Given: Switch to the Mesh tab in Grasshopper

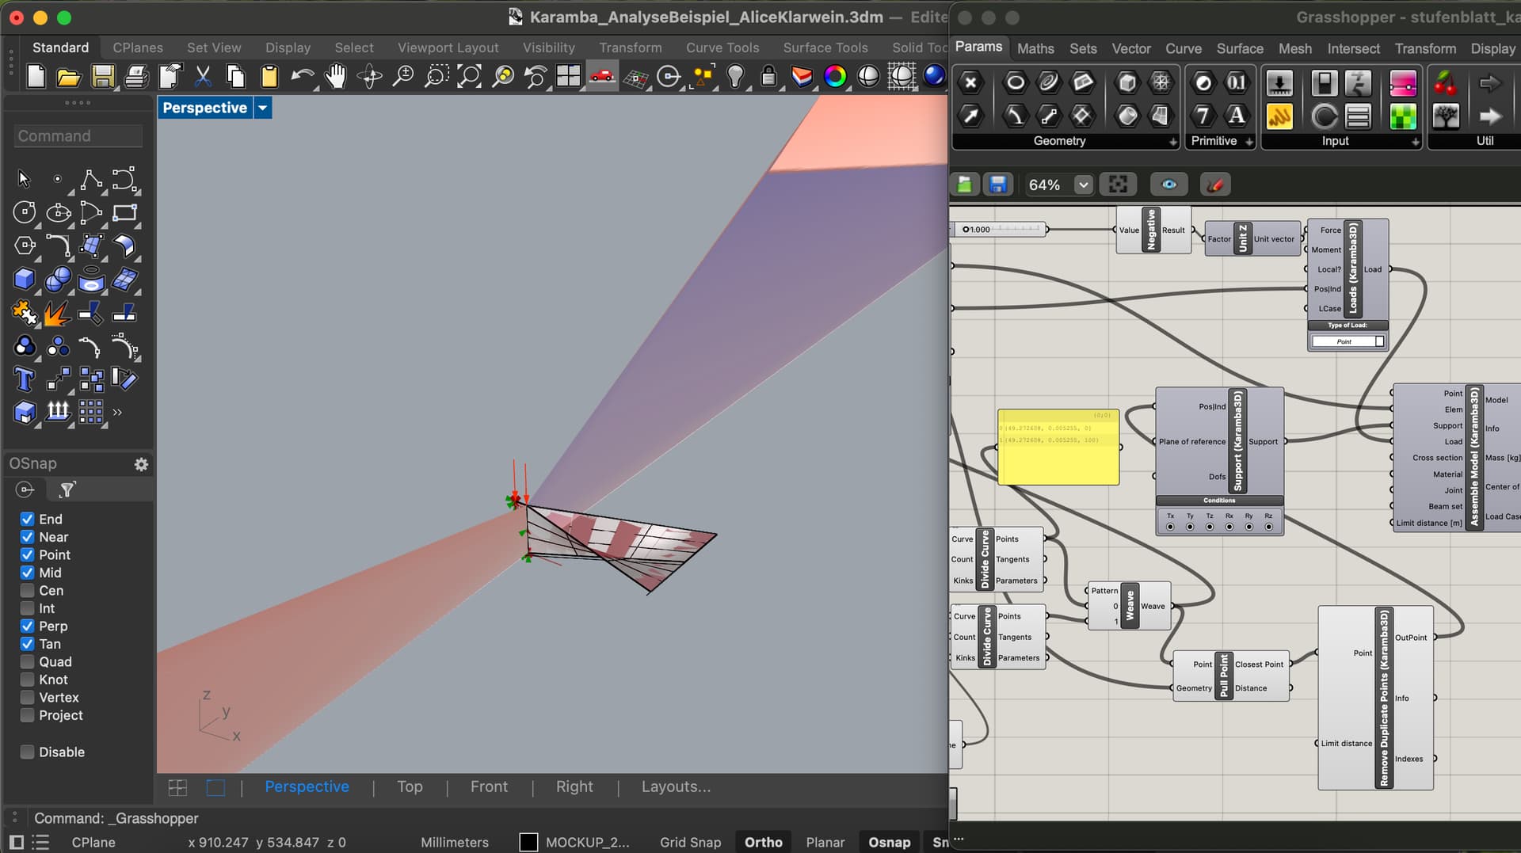Looking at the screenshot, I should [x=1294, y=48].
